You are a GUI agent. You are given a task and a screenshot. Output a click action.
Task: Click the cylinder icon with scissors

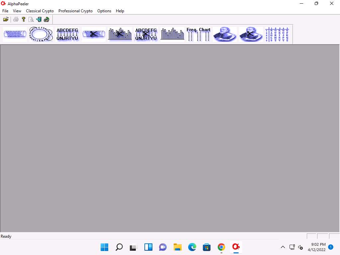94,34
